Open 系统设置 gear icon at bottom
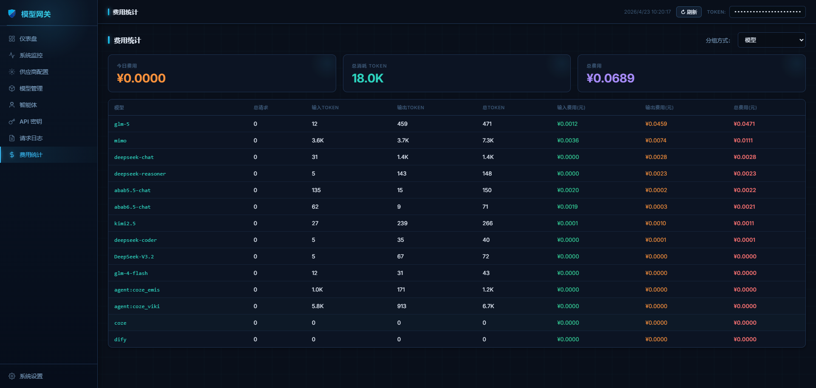 (x=12, y=376)
